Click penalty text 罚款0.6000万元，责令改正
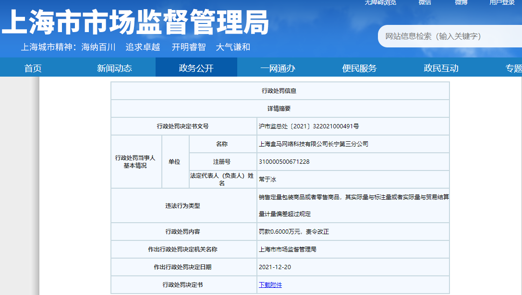Screen dimensions: 522x295 tap(294, 232)
